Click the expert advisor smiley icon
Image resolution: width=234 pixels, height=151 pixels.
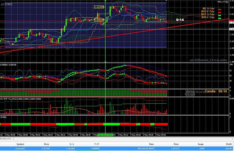click(x=227, y=2)
